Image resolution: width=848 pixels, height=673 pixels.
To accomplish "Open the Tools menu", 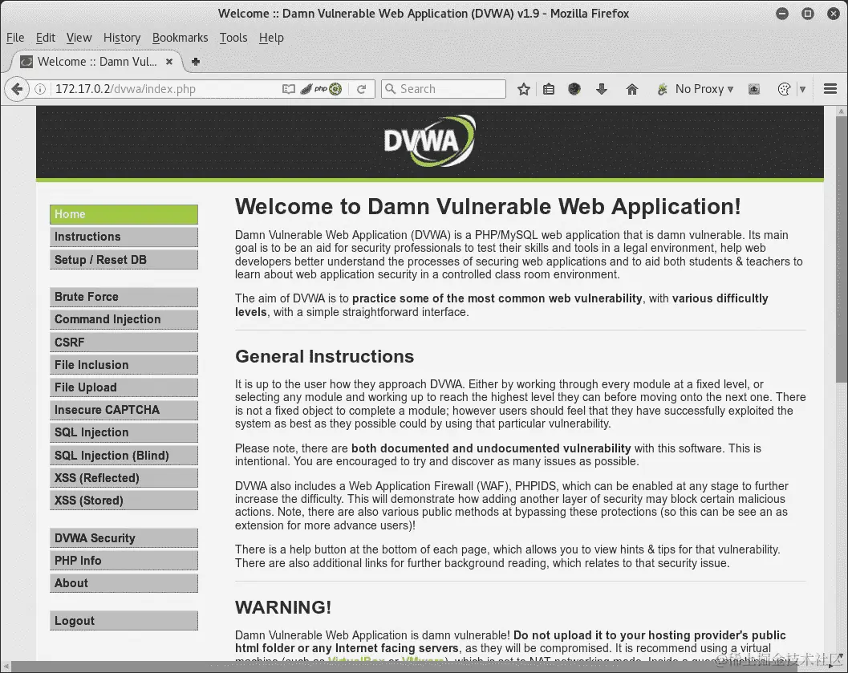I will [233, 38].
